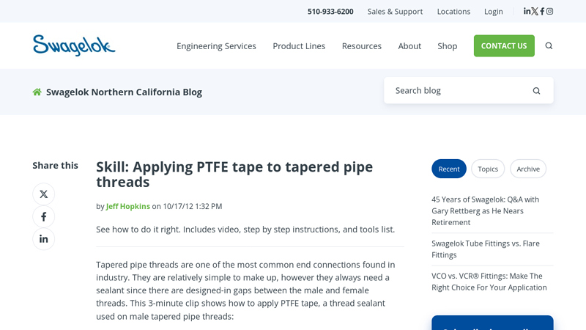586x330 pixels.
Task: Submit blog search with magnifier icon
Action: (x=536, y=91)
